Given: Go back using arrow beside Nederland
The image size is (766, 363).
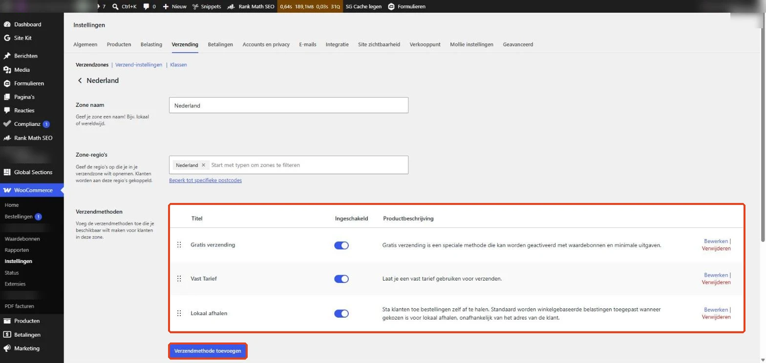Looking at the screenshot, I should pyautogui.click(x=80, y=81).
